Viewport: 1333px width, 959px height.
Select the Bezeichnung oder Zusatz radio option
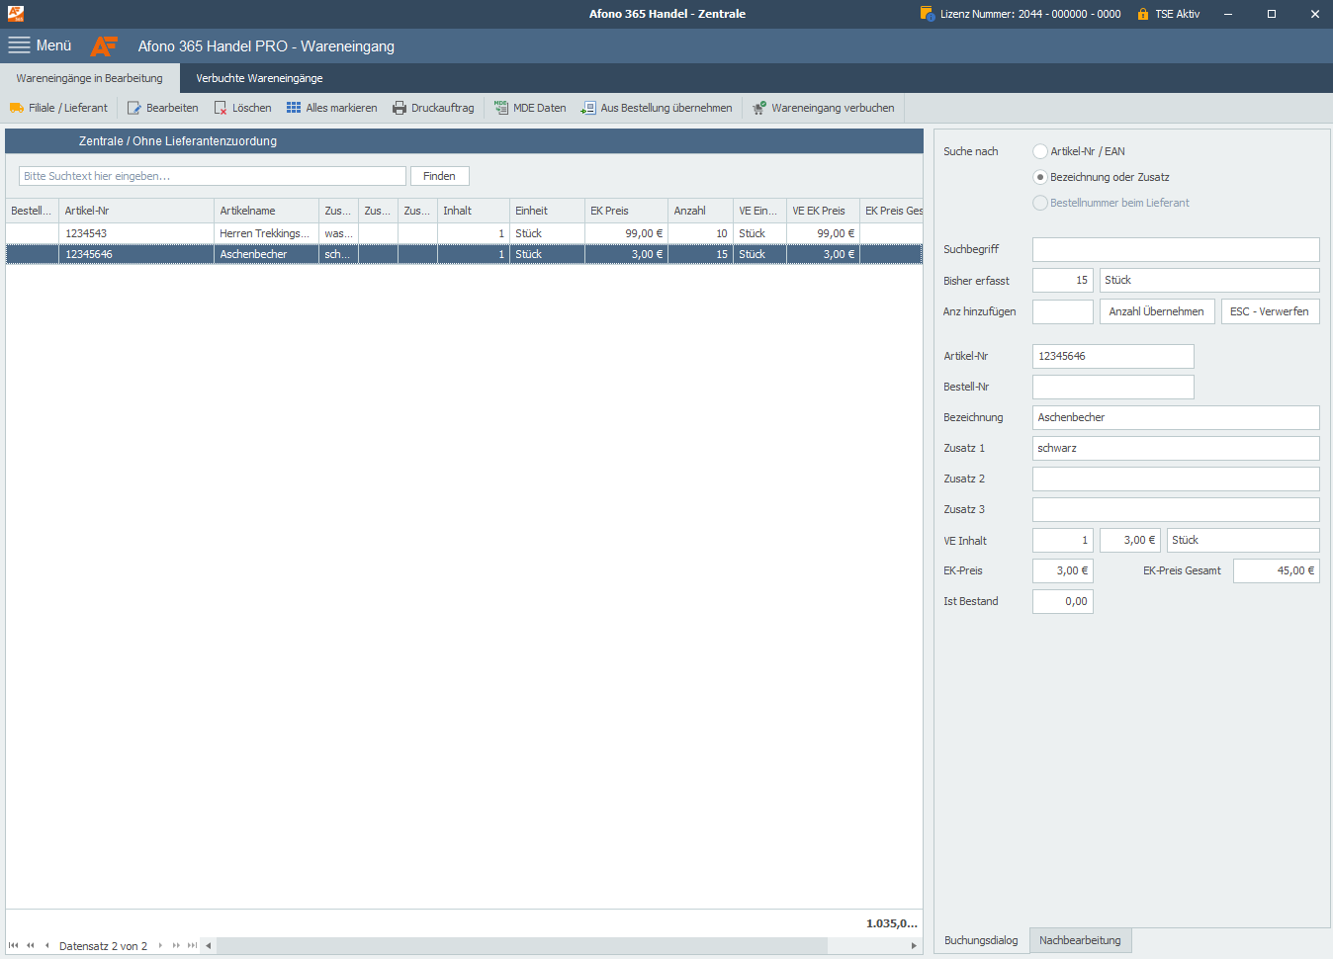pos(1040,177)
